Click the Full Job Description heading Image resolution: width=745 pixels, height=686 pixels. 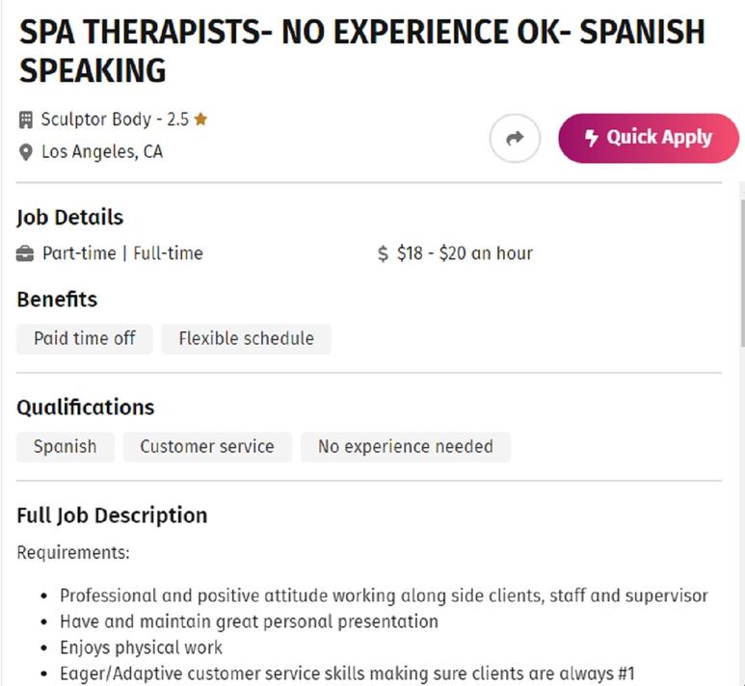112,515
